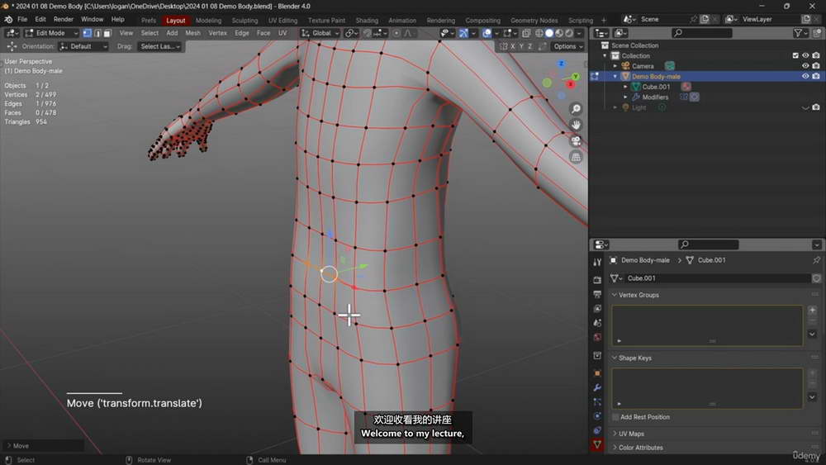
Task: Switch to Sculpting workspace tab
Action: pyautogui.click(x=245, y=21)
